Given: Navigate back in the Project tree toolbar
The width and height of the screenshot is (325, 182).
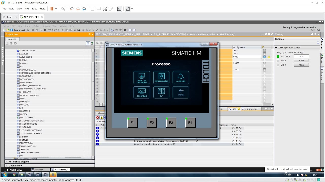Looking at the screenshot, I should tap(11, 43).
